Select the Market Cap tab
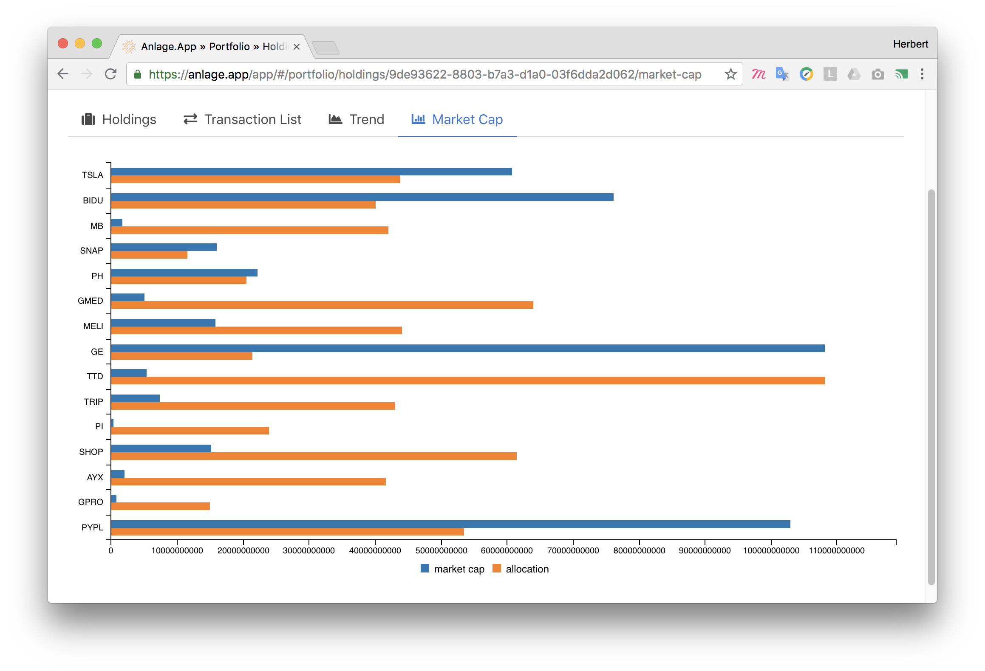Image resolution: width=985 pixels, height=671 pixels. click(x=457, y=119)
